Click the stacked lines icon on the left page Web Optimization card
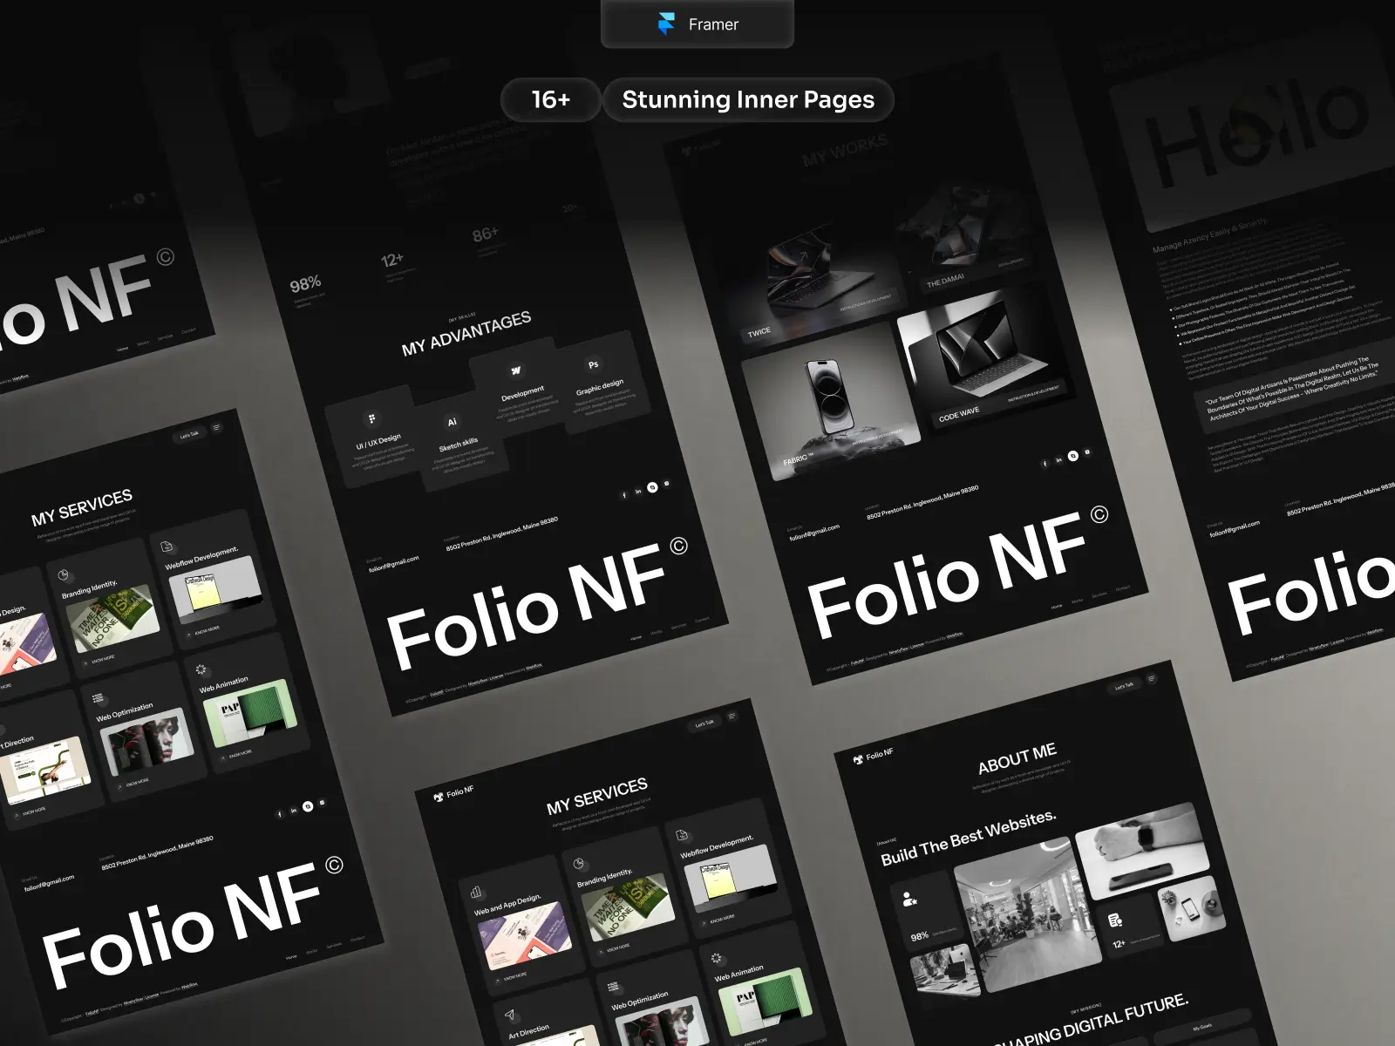Viewport: 1395px width, 1046px height. 98,699
